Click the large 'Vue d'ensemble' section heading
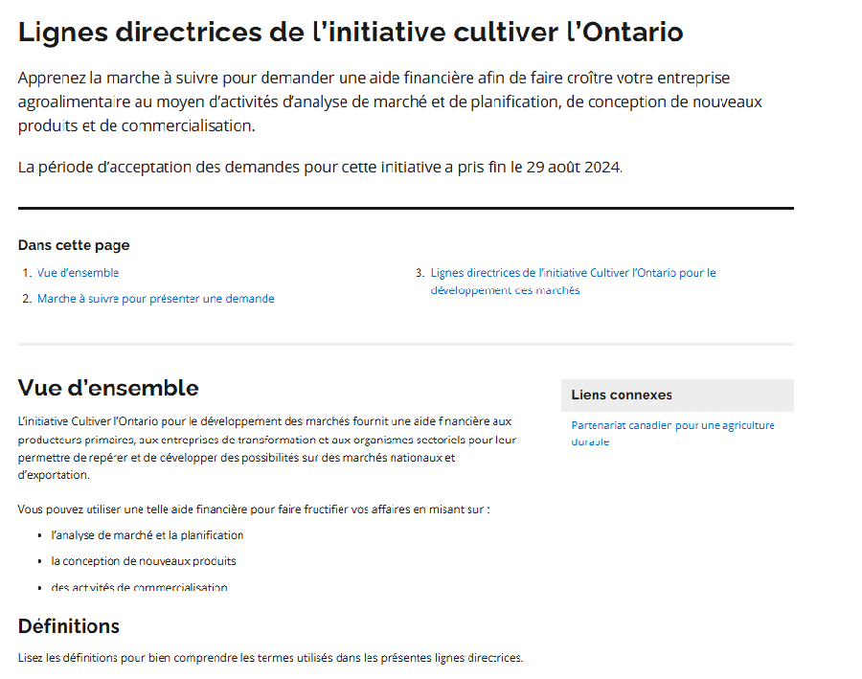The image size is (862, 679). tap(108, 388)
